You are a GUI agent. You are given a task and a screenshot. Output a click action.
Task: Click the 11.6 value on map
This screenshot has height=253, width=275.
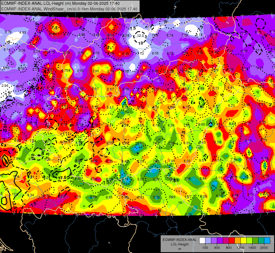tap(63, 160)
